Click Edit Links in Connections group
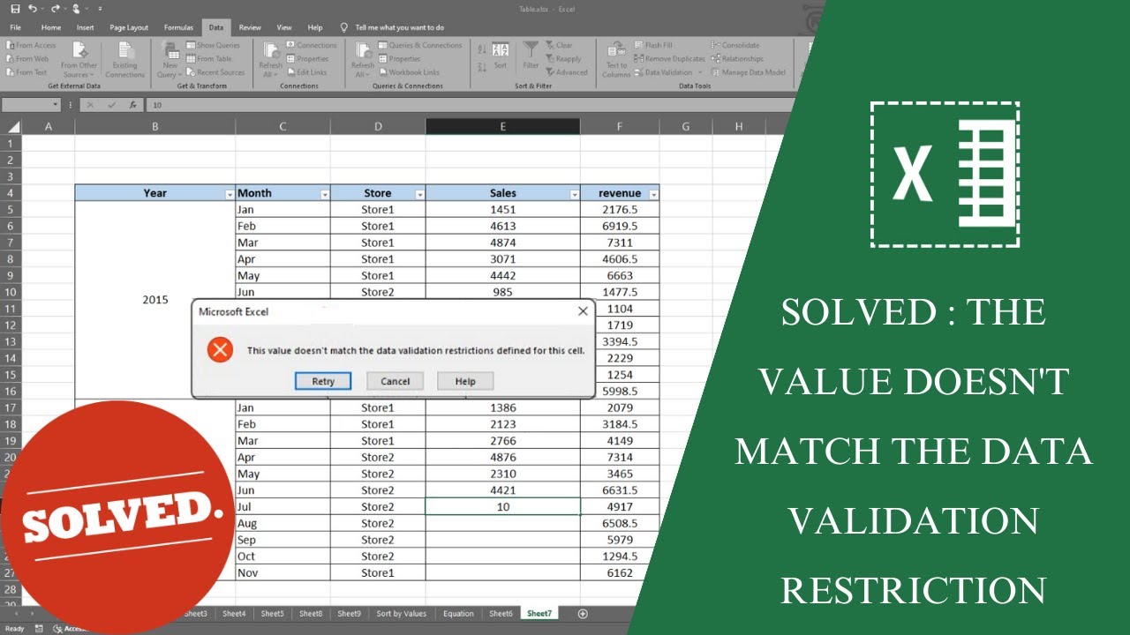The width and height of the screenshot is (1130, 635). click(x=306, y=72)
